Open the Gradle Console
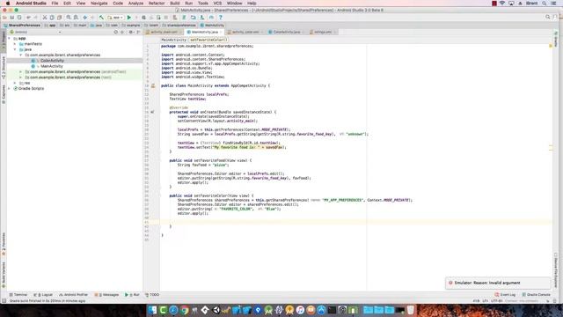563x317 pixels. [536, 295]
